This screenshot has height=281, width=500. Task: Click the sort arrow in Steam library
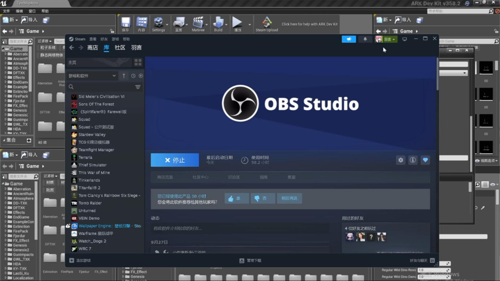(124, 76)
